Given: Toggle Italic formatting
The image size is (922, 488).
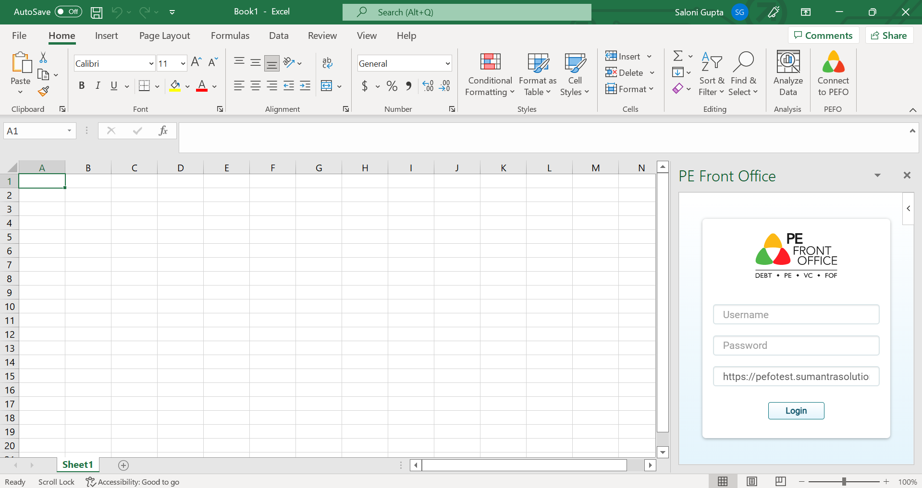Looking at the screenshot, I should [98, 86].
